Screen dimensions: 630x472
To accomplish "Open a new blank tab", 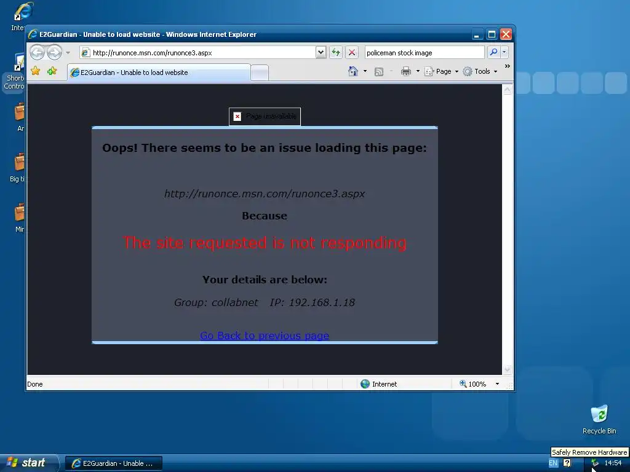I will pyautogui.click(x=260, y=73).
